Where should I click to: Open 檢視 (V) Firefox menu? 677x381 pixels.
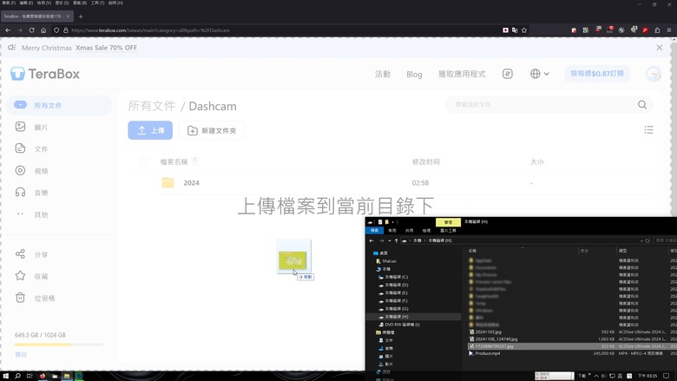[44, 3]
